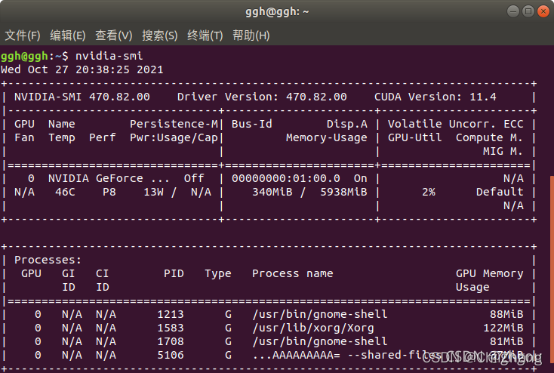This screenshot has height=373, width=554.
Task: Click the ggh@ggh prompt text
Action: point(24,56)
